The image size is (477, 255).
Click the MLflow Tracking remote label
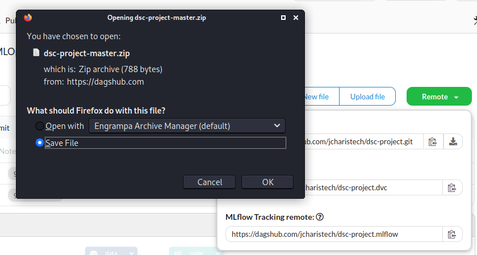coord(270,217)
